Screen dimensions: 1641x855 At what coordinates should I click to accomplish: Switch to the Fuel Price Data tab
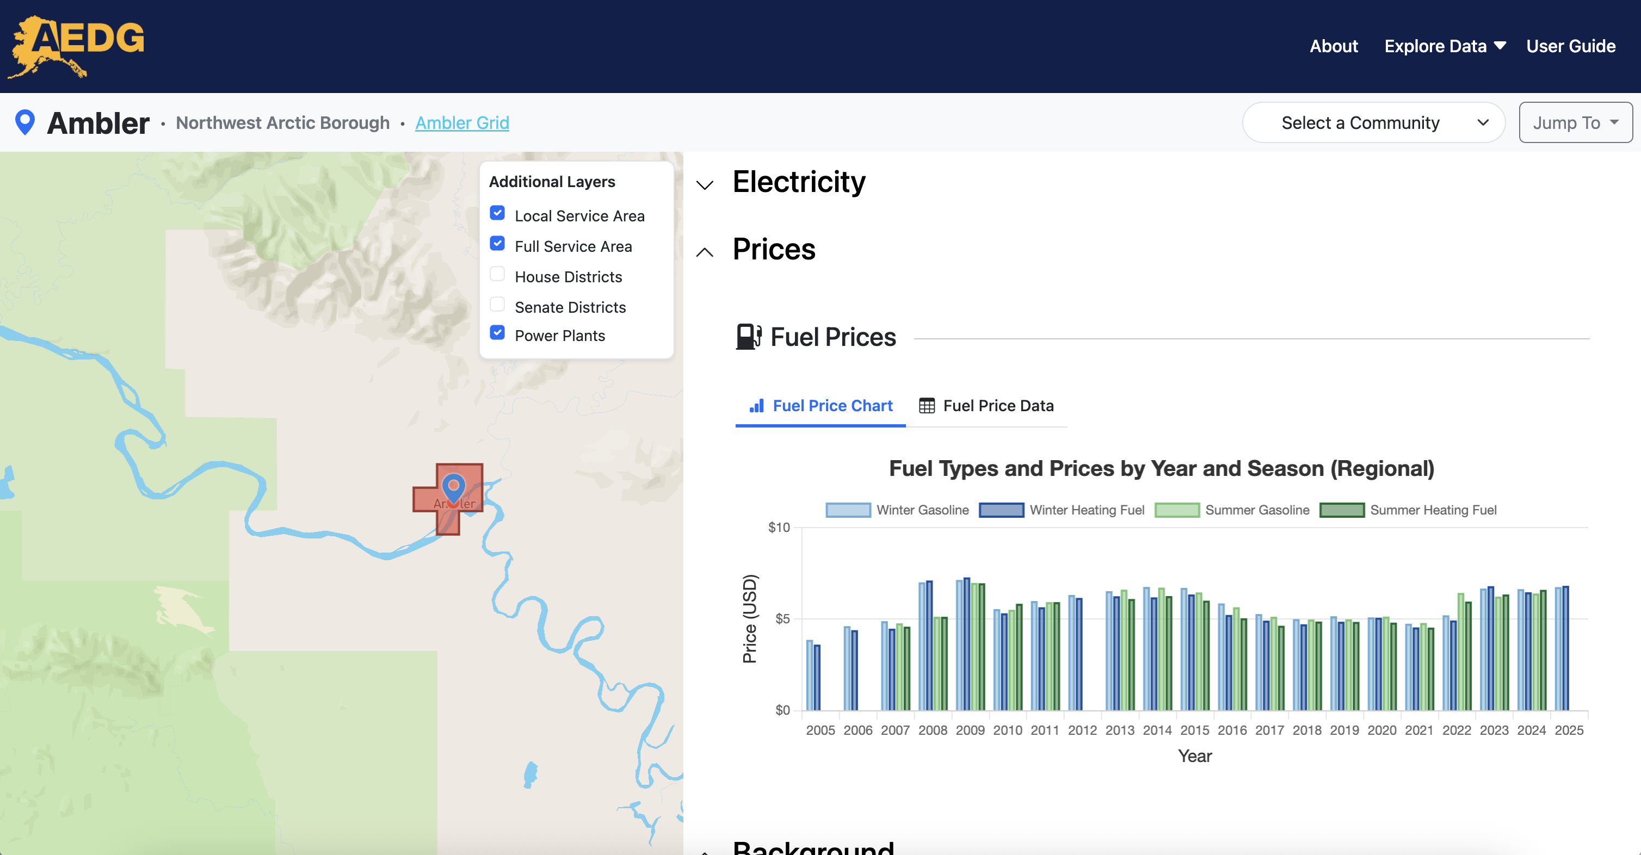(986, 406)
